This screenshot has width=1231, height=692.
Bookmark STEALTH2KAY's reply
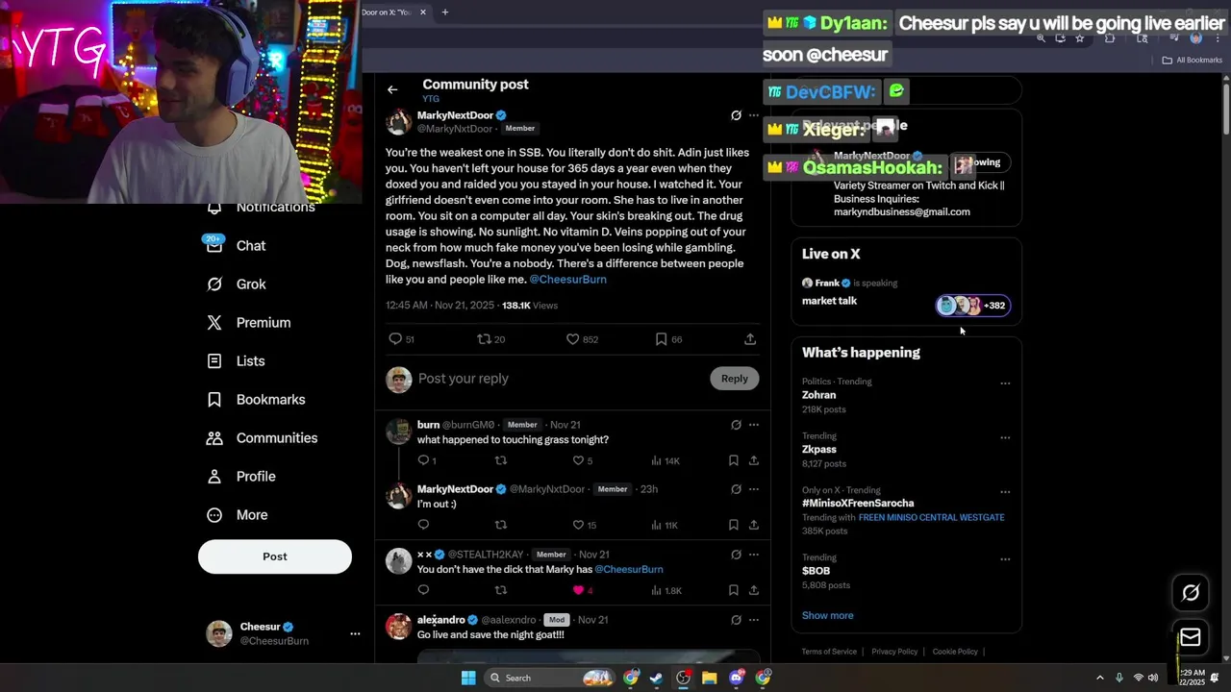pos(733,590)
